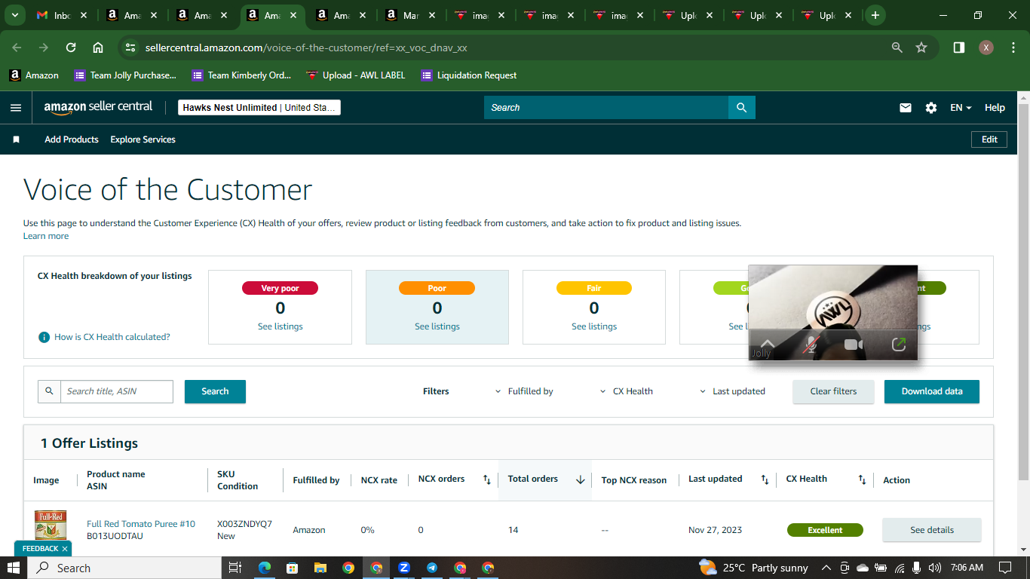Viewport: 1030px width, 579px height.
Task: Open the browser home page
Action: (98, 47)
